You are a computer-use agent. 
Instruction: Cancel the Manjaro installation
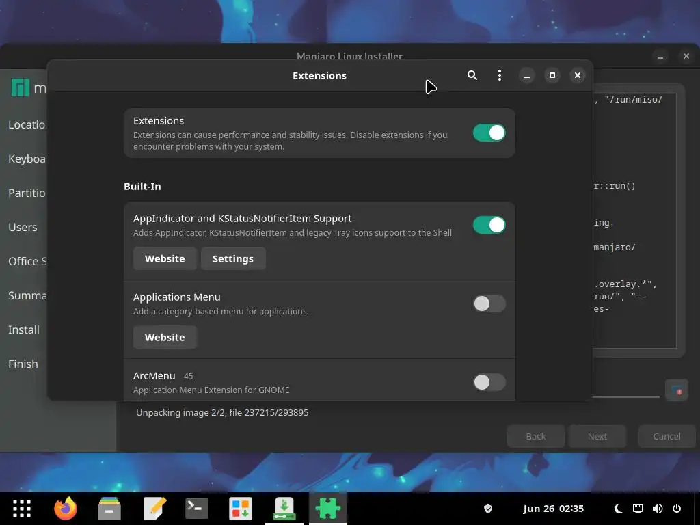pyautogui.click(x=667, y=436)
